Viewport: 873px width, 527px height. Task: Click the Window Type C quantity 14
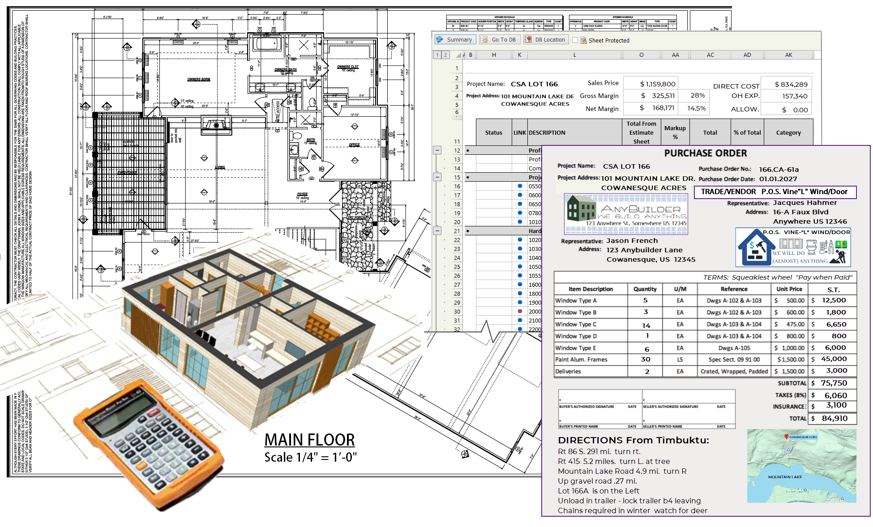(x=646, y=325)
